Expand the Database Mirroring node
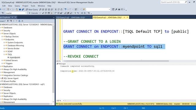This screenshot has width=196, height=110. [4, 46]
